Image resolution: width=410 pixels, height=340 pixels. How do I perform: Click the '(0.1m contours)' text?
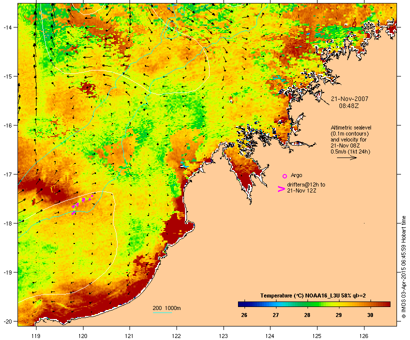click(350, 133)
